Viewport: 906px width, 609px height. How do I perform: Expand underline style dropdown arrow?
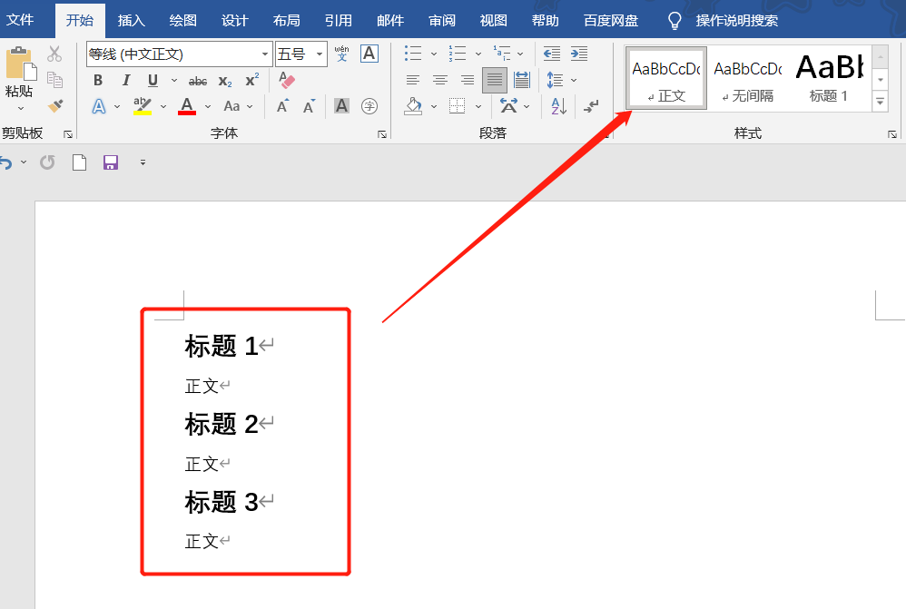point(174,80)
